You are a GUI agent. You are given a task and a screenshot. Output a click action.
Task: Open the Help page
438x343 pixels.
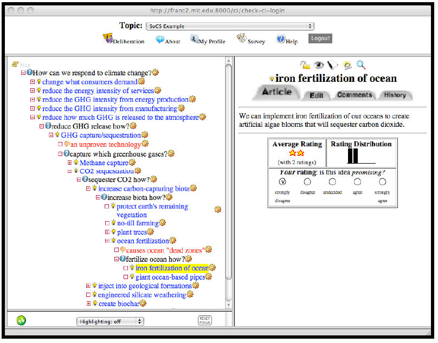pyautogui.click(x=287, y=40)
